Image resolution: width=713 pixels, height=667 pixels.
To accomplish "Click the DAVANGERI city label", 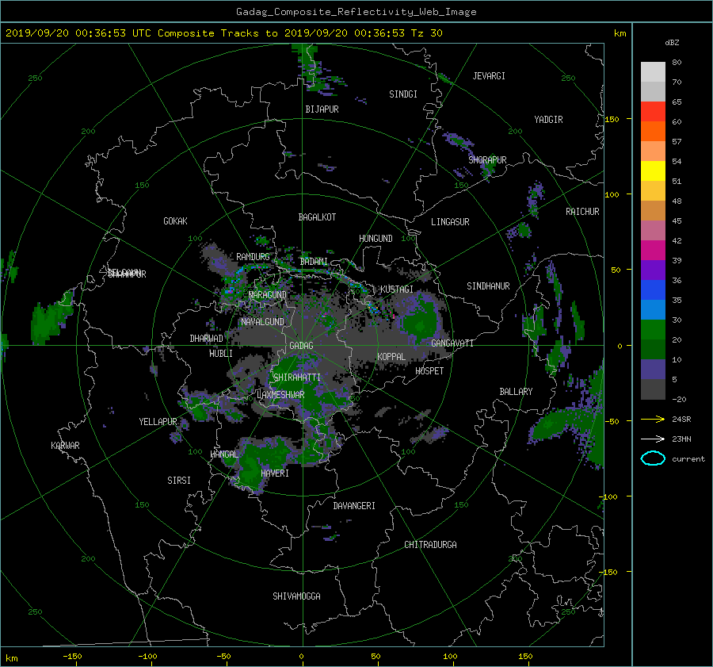I will pos(354,506).
